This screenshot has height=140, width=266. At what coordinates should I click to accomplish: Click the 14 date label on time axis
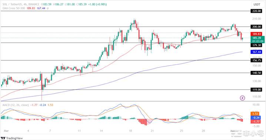(x=101, y=131)
